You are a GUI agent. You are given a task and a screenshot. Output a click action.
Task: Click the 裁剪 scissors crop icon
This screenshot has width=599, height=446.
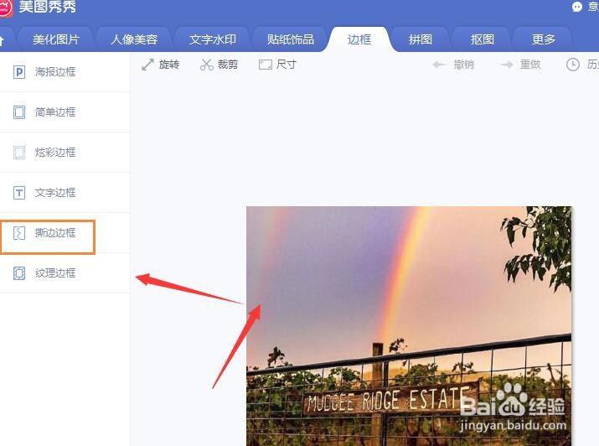pos(206,65)
